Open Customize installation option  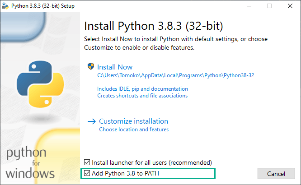coord(133,121)
